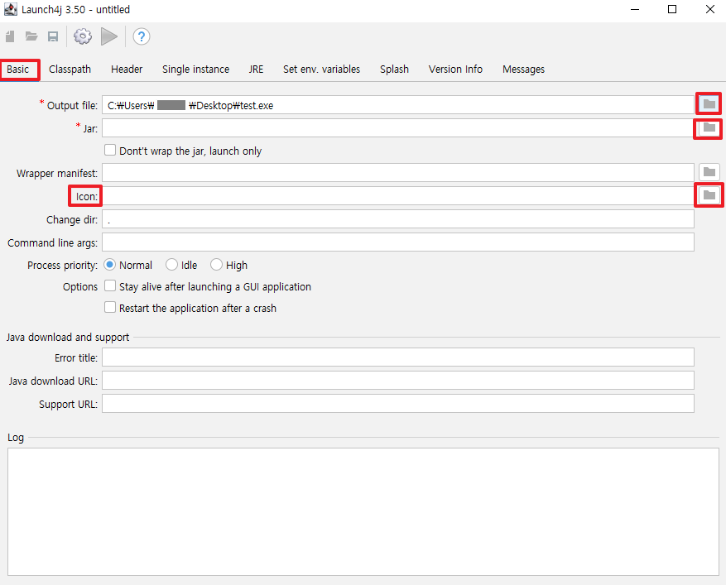This screenshot has width=726, height=585.
Task: Open the Version Info tab
Action: pos(455,70)
